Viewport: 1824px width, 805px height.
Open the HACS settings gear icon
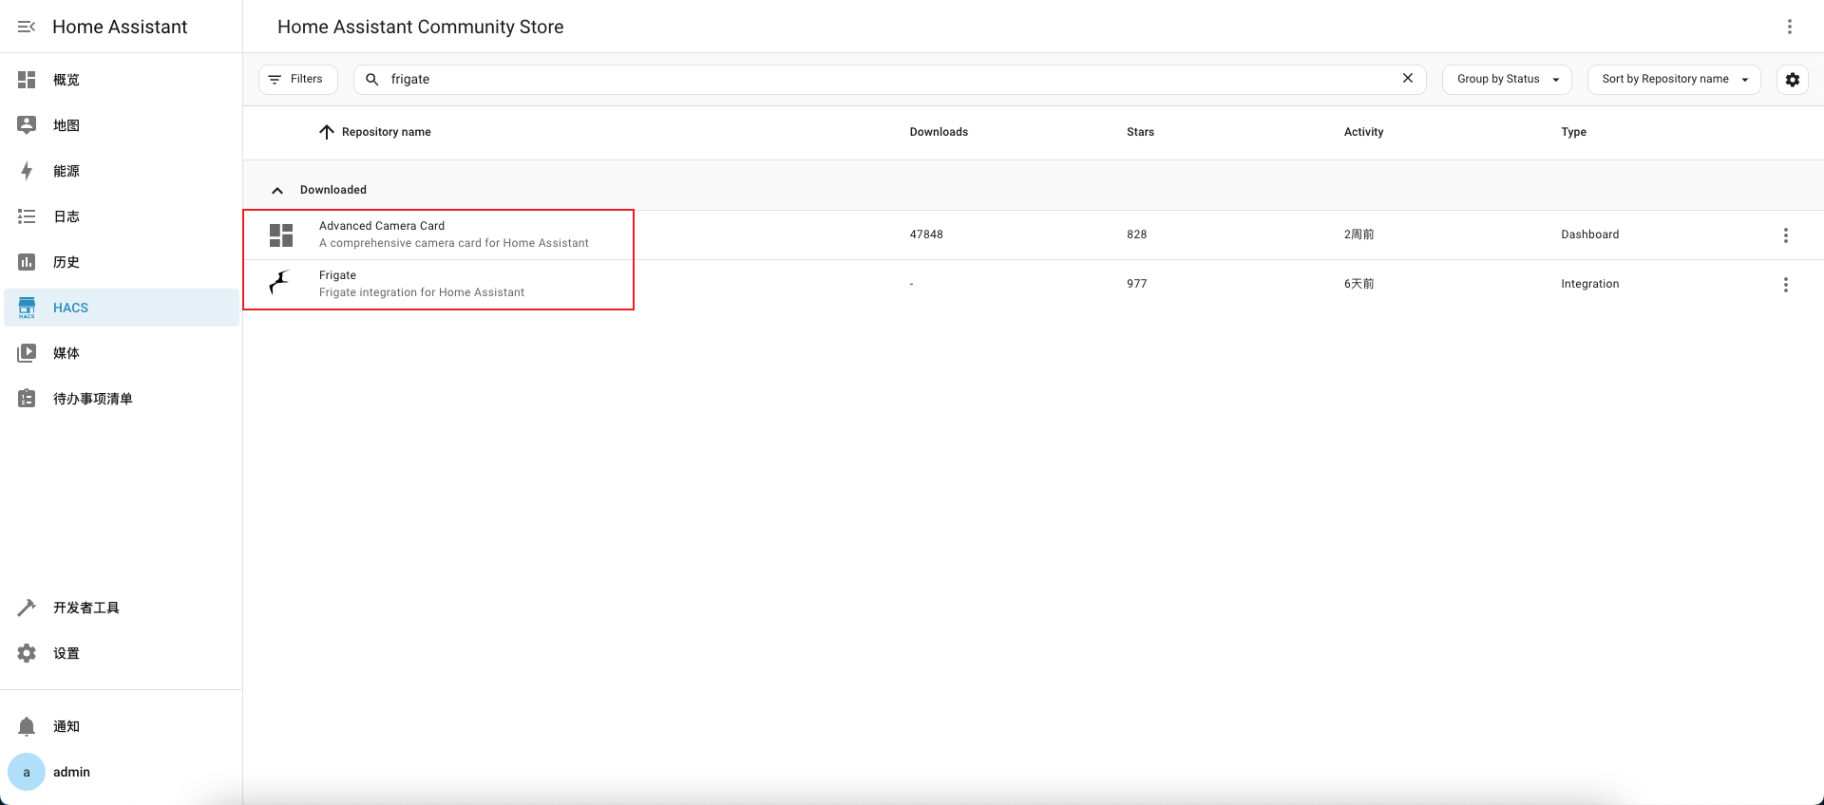click(1792, 80)
